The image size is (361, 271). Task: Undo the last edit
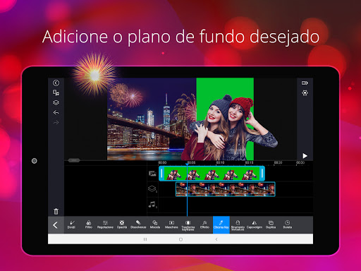coord(56,112)
